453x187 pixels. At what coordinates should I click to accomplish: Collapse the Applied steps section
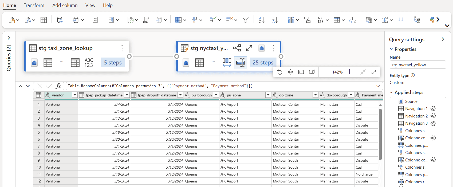point(391,92)
